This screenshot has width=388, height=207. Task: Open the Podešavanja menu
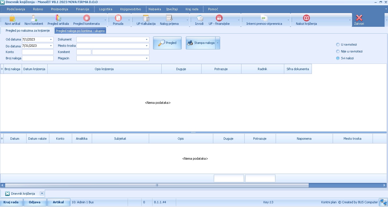[16, 9]
